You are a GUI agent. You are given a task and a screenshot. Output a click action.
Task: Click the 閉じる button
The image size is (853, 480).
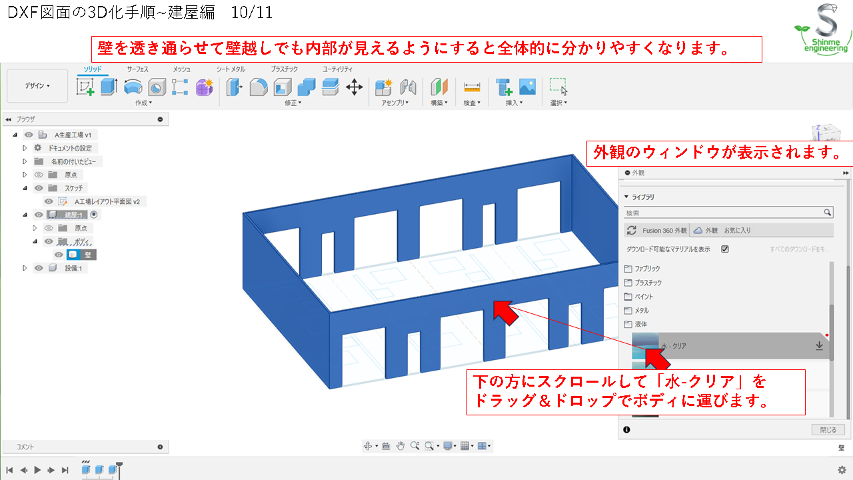click(x=828, y=429)
